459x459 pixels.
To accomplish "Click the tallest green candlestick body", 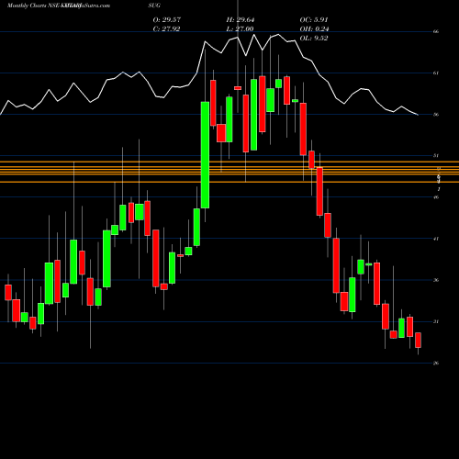I will pyautogui.click(x=205, y=155).
